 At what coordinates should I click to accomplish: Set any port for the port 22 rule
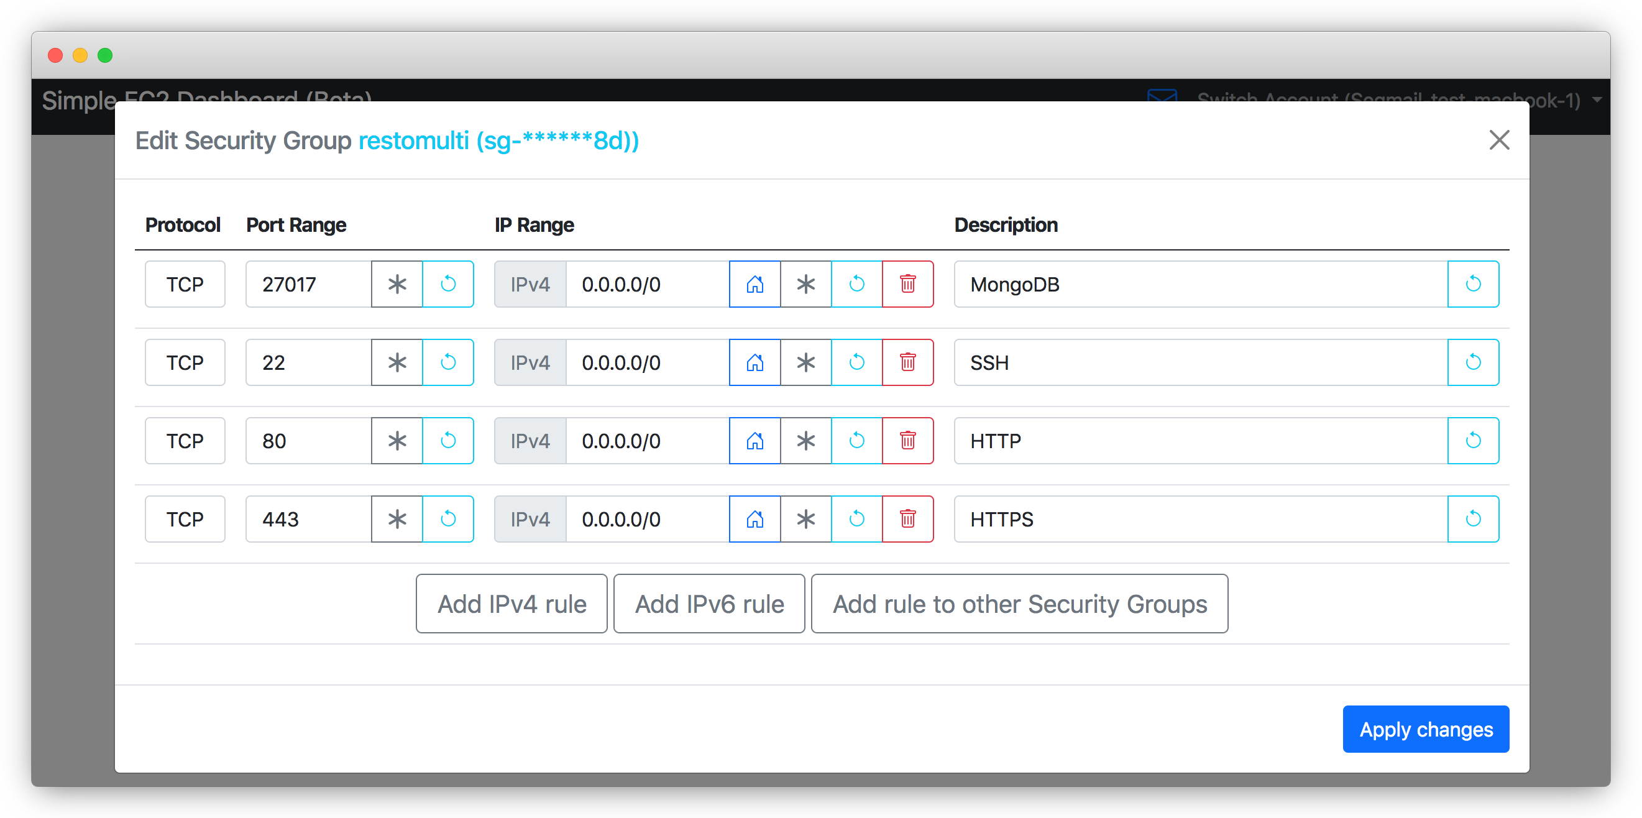(x=397, y=362)
